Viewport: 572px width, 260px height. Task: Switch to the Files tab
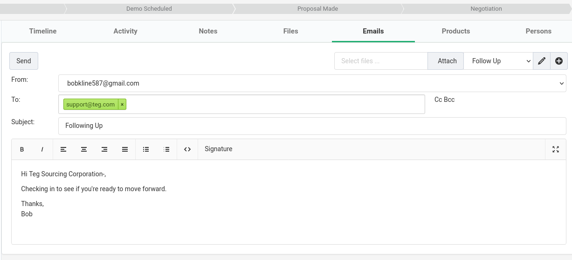(290, 31)
